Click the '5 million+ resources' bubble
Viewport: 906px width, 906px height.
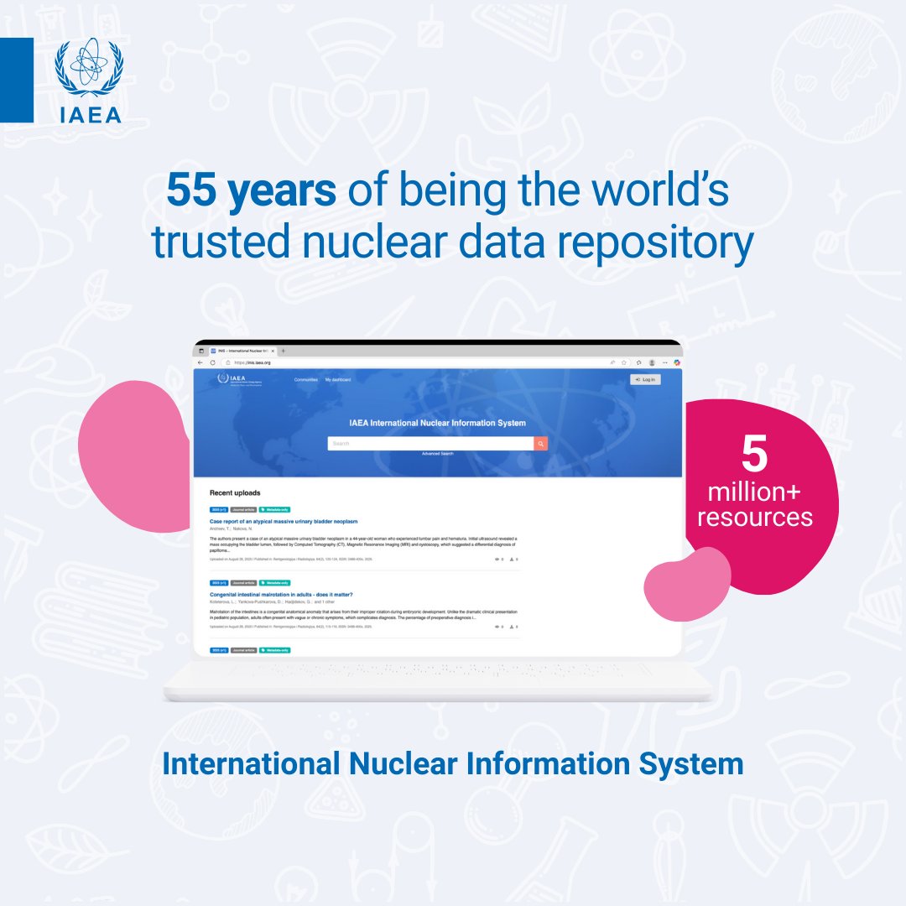pos(760,496)
